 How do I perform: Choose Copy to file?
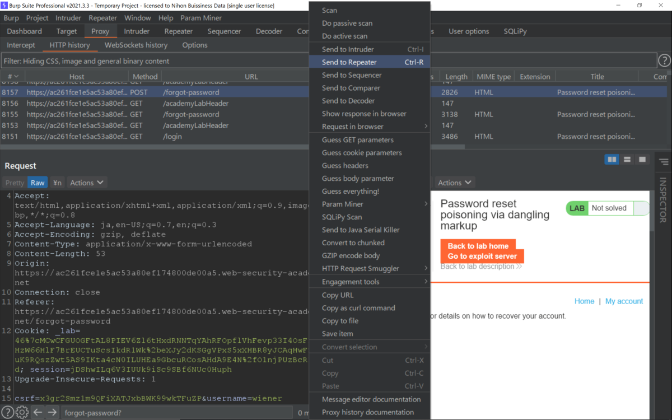370,321
